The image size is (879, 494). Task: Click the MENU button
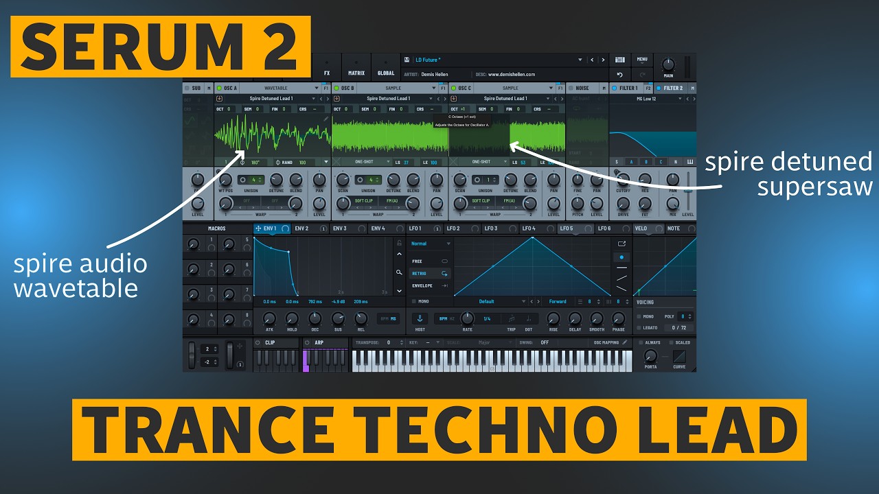click(x=642, y=60)
